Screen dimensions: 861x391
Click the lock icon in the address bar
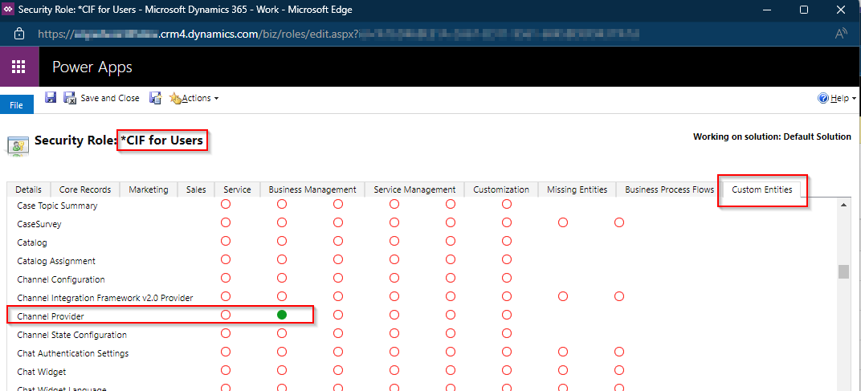(x=18, y=34)
